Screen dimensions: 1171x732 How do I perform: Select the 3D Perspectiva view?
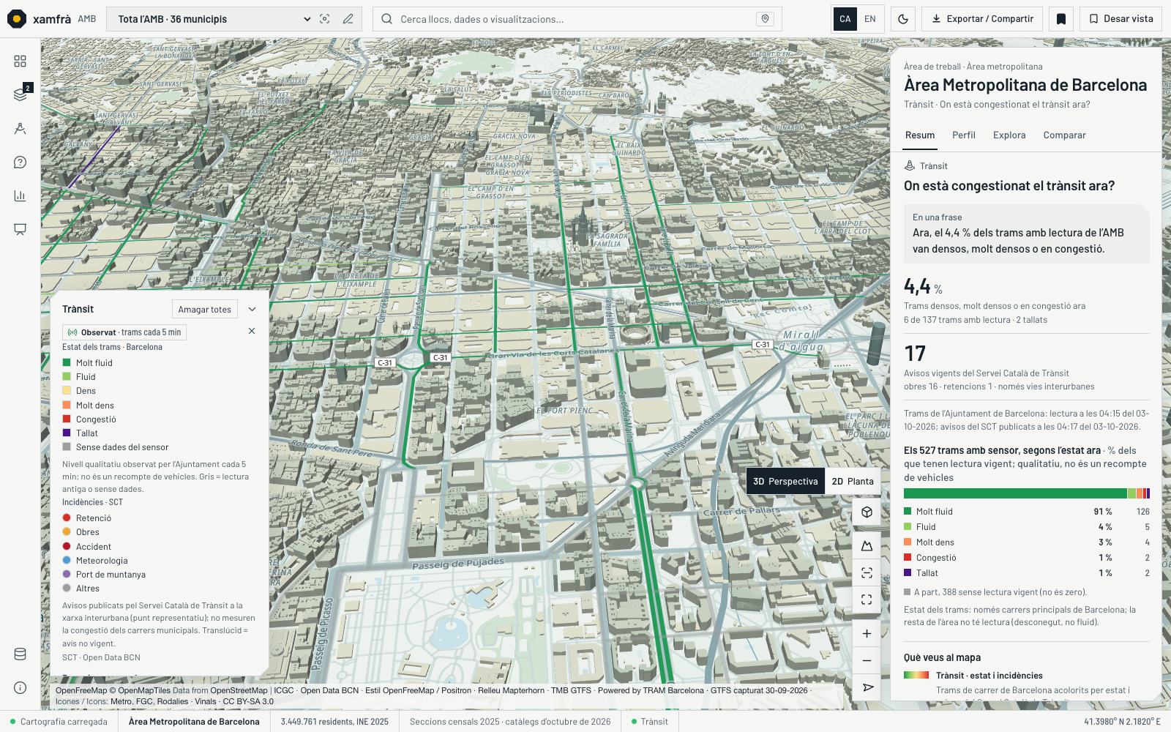[x=785, y=482]
